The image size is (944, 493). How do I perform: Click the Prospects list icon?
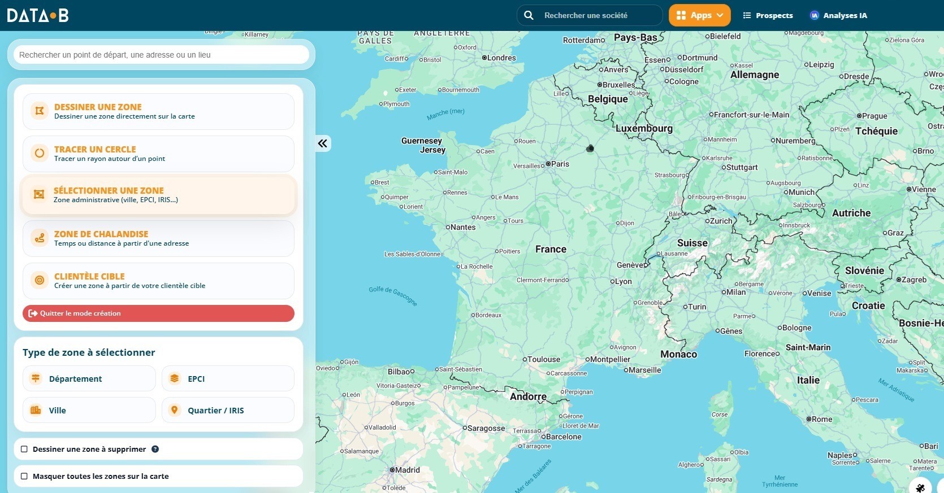747,15
